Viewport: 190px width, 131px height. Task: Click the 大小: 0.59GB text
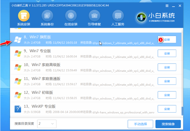(32, 112)
